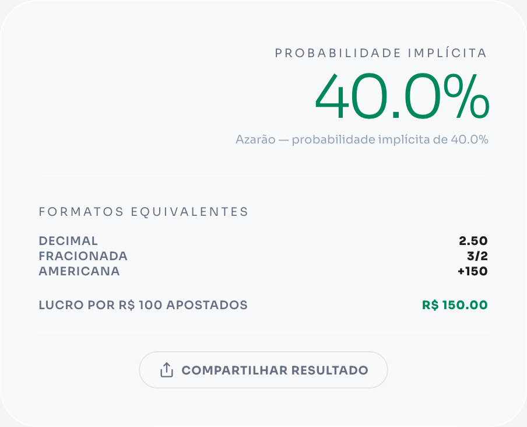Click the +150 American odds value
Screen dimensions: 527x427
tap(473, 271)
